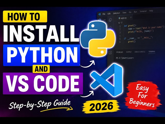Viewport: 165px width, 124px height.
Task: Select the TERMINAL panel tab
Action: tap(152, 52)
